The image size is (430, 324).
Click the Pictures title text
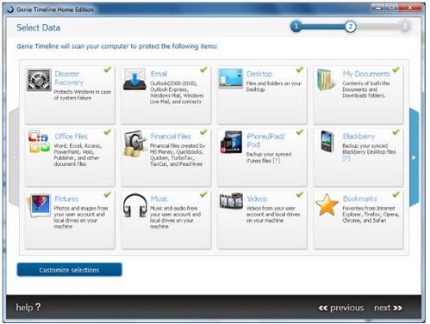coord(66,199)
